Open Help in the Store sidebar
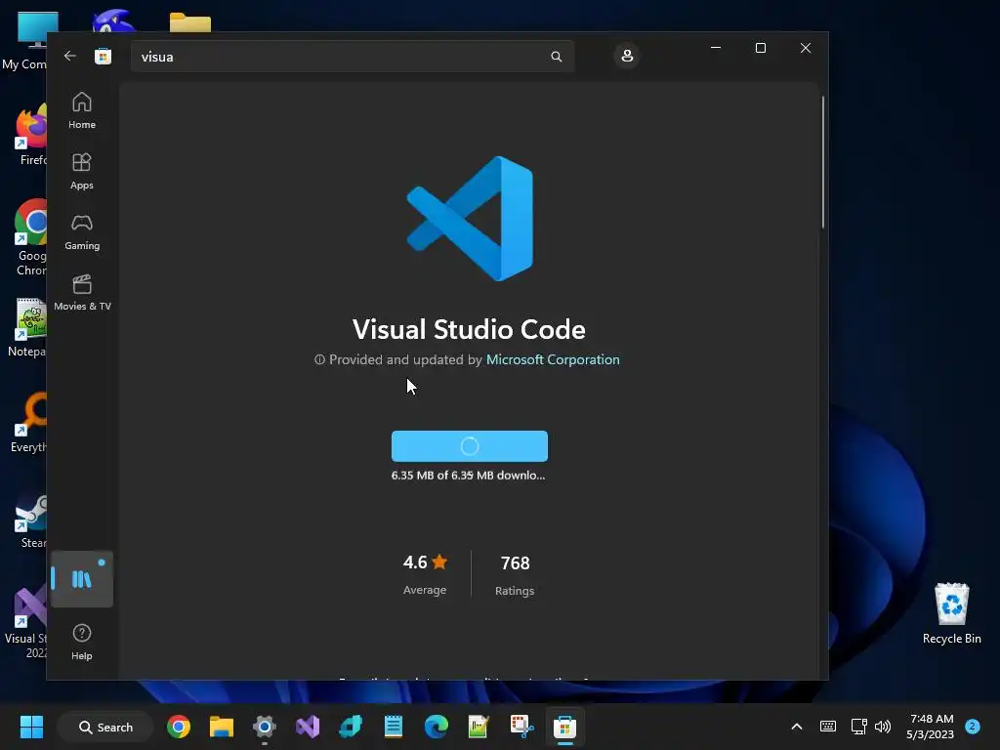This screenshot has width=1000, height=750. click(x=82, y=642)
